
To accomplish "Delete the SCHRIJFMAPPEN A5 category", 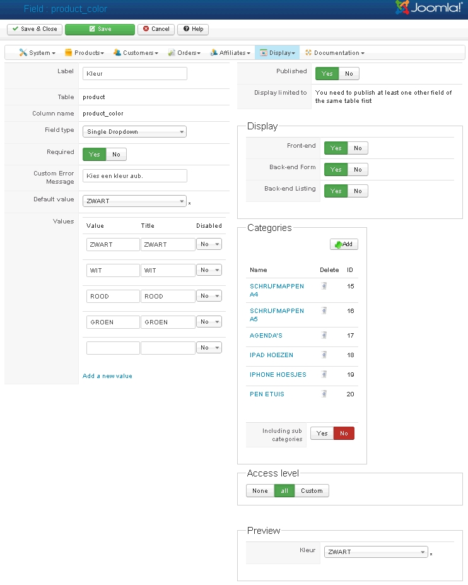I will tap(324, 310).
